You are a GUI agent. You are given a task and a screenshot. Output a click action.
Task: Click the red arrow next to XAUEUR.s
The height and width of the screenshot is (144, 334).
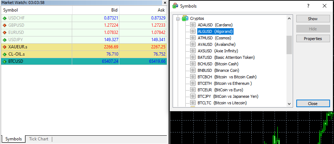pyautogui.click(x=5, y=47)
